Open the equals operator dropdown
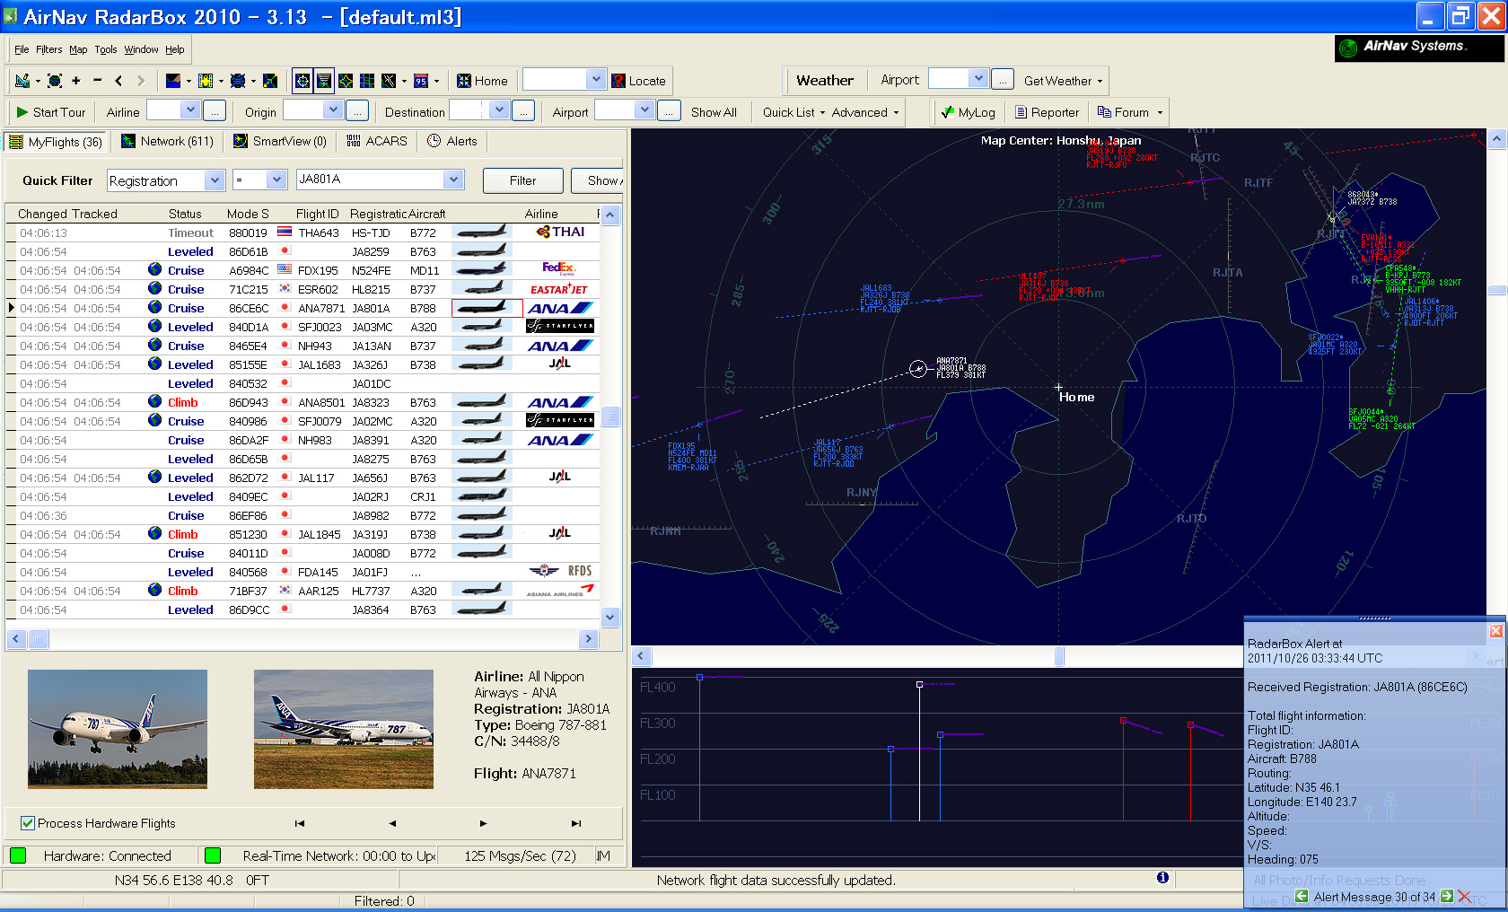1508x912 pixels. (x=277, y=180)
